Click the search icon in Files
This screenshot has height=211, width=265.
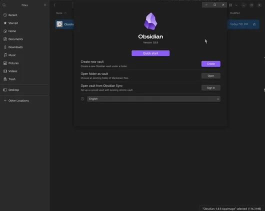pos(4,5)
